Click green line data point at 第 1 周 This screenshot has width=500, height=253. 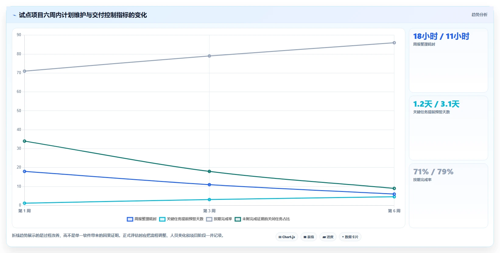[x=25, y=141]
